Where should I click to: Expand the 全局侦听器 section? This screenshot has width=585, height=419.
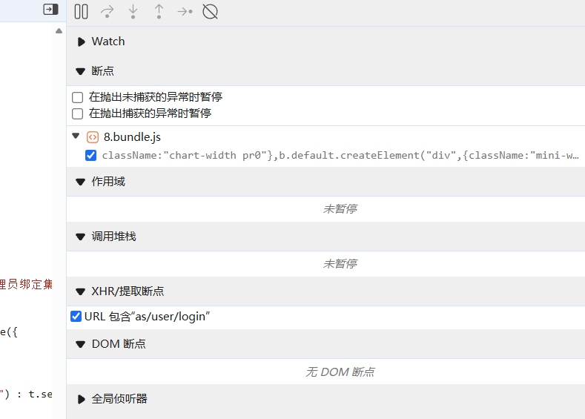pos(81,399)
